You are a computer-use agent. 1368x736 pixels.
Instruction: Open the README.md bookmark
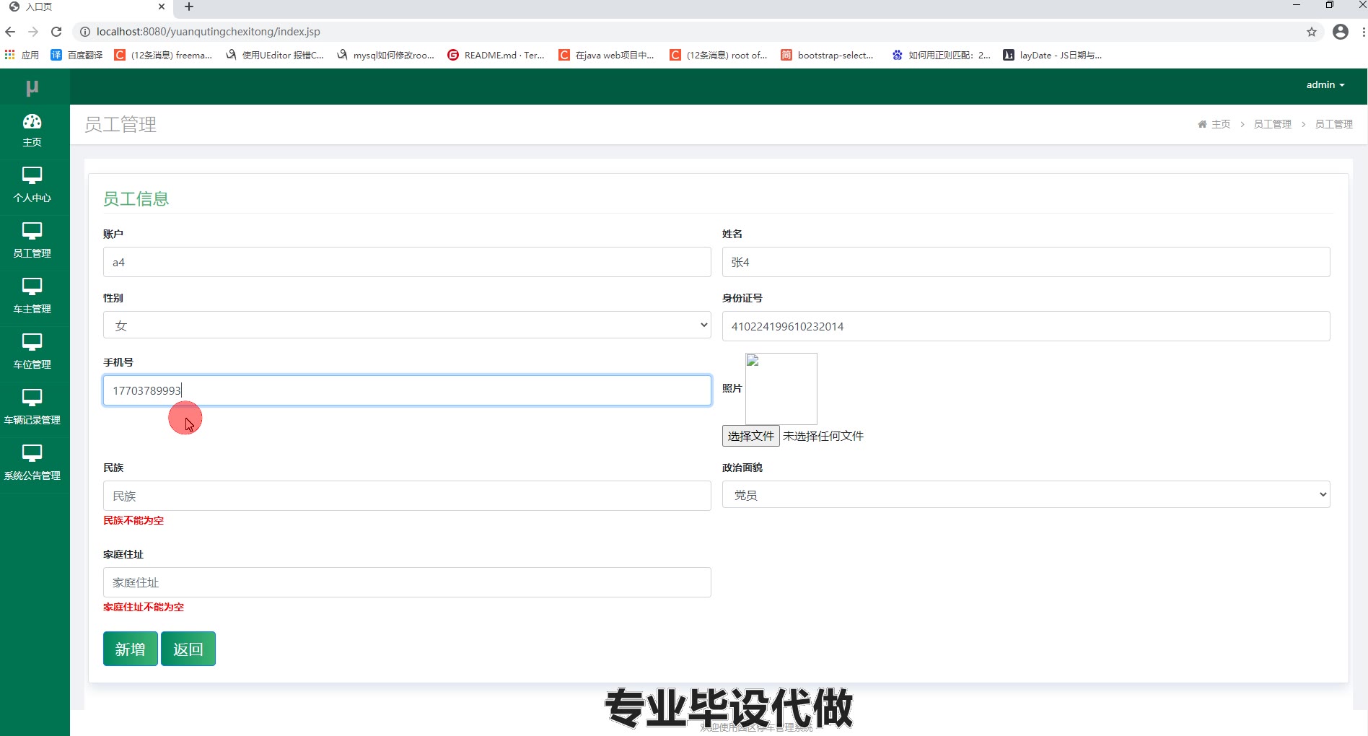pos(496,55)
